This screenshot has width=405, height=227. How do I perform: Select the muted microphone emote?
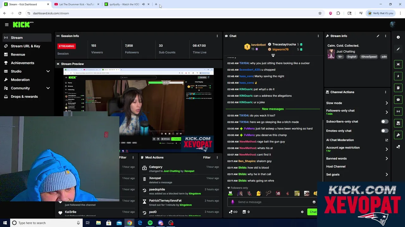249,194
